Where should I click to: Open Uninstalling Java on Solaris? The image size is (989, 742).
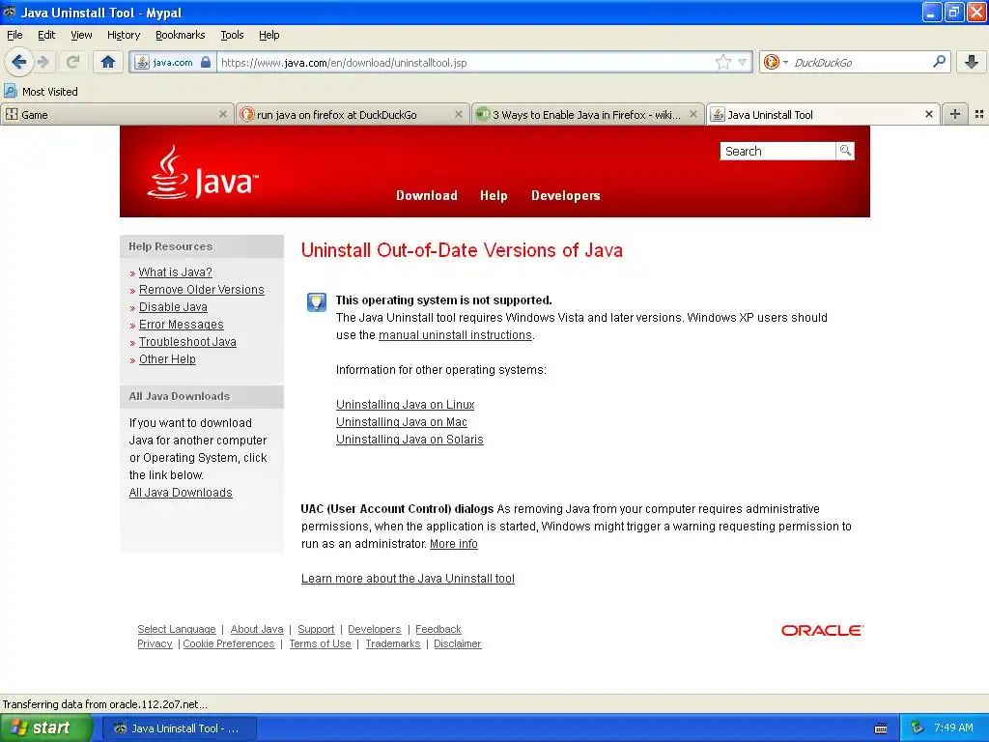(410, 440)
